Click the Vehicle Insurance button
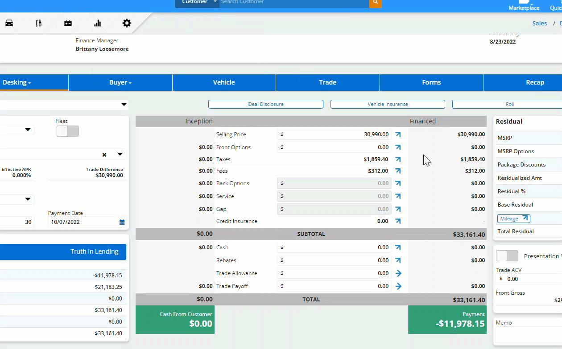This screenshot has height=349, width=562. point(388,104)
